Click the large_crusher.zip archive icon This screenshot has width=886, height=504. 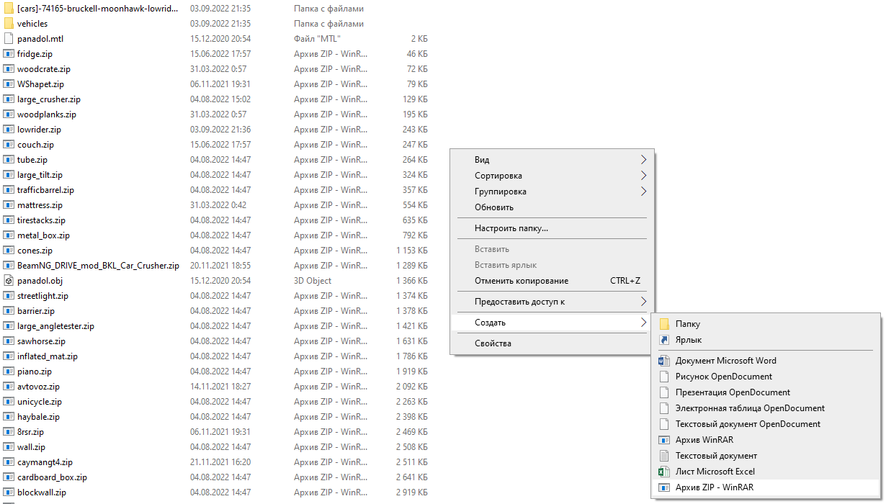pyautogui.click(x=9, y=99)
